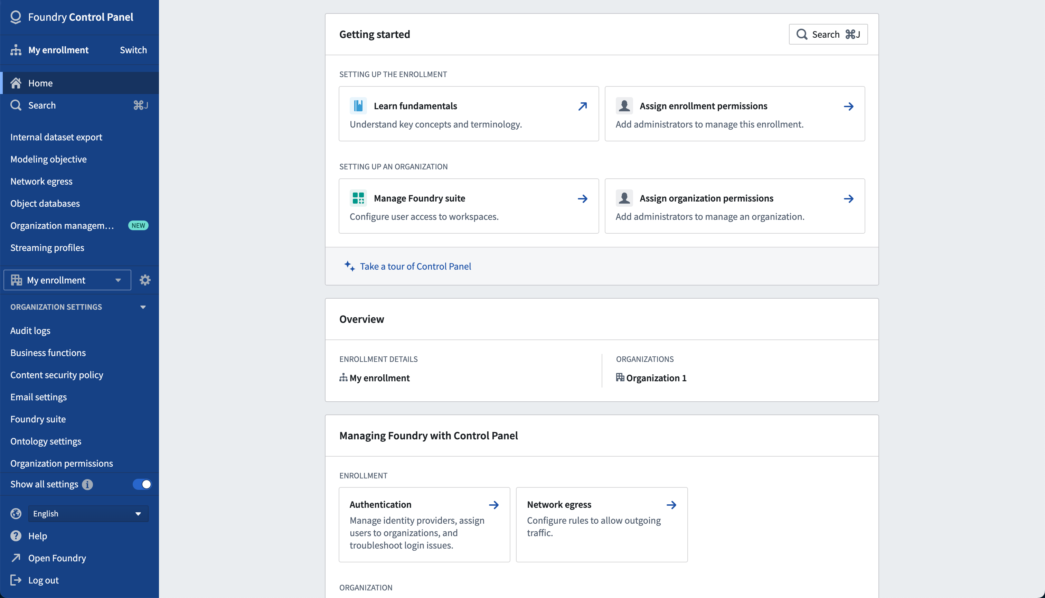Click arrow on Manage Foundry suite card
This screenshot has height=598, width=1045.
tap(582, 199)
